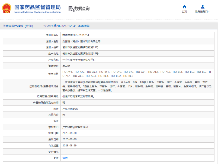Click the expiry date 2028-08-29
This screenshot has width=218, height=164.
click(x=69, y=145)
